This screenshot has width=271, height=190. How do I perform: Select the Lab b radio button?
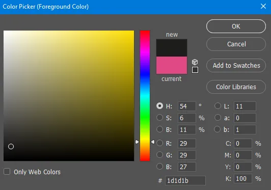click(x=217, y=129)
